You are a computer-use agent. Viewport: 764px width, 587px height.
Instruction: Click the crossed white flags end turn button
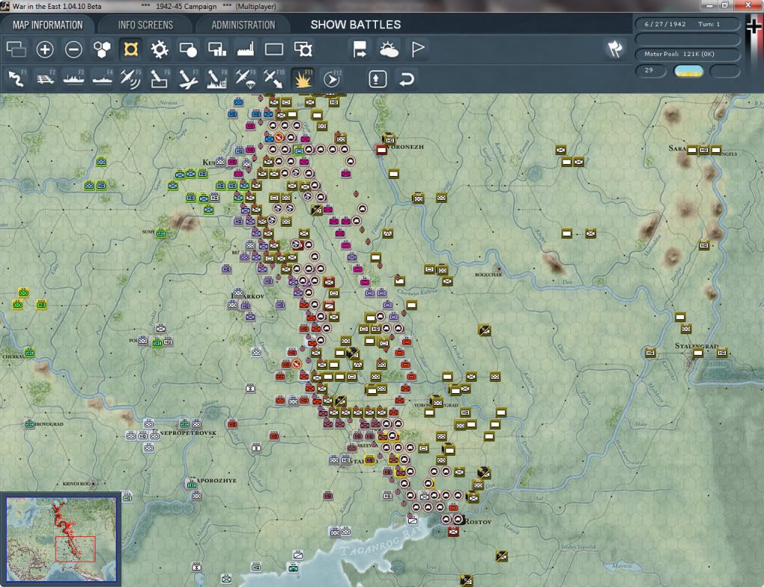coord(615,48)
